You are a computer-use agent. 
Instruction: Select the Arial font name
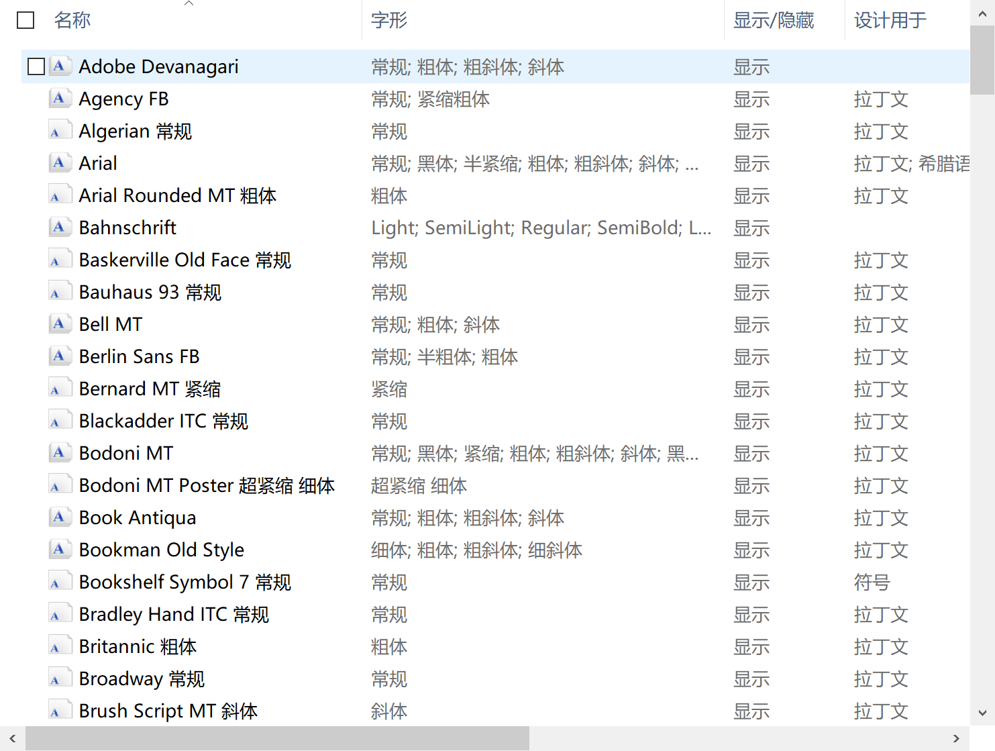click(x=98, y=163)
